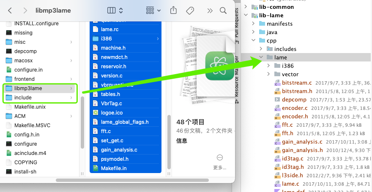This screenshot has height=192, width=372.
Task: Expand the vector folder in project tree
Action: [x=269, y=75]
